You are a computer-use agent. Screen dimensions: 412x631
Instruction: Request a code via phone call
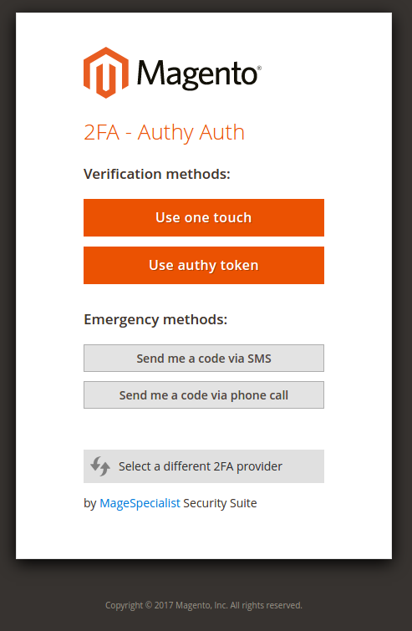[x=204, y=394]
